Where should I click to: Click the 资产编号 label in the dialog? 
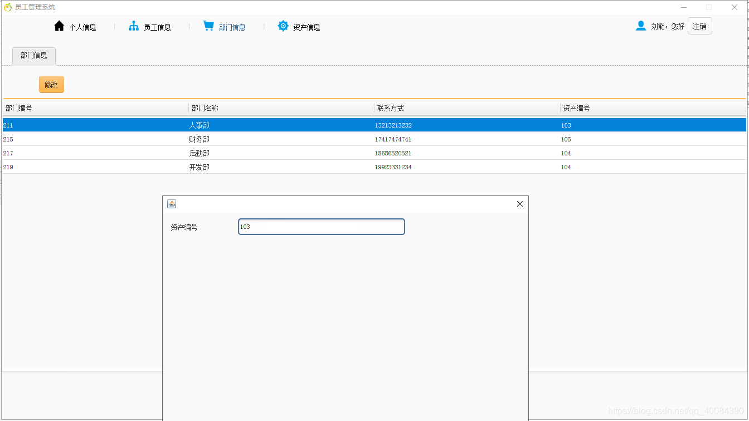click(x=184, y=227)
